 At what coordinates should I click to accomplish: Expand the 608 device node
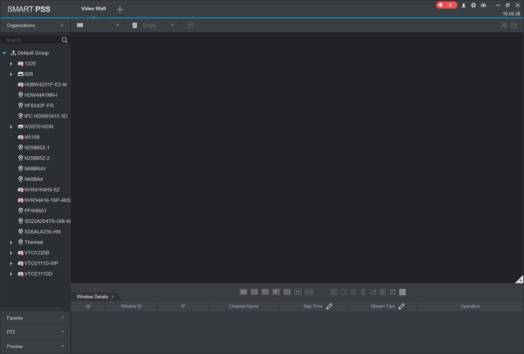[11, 74]
